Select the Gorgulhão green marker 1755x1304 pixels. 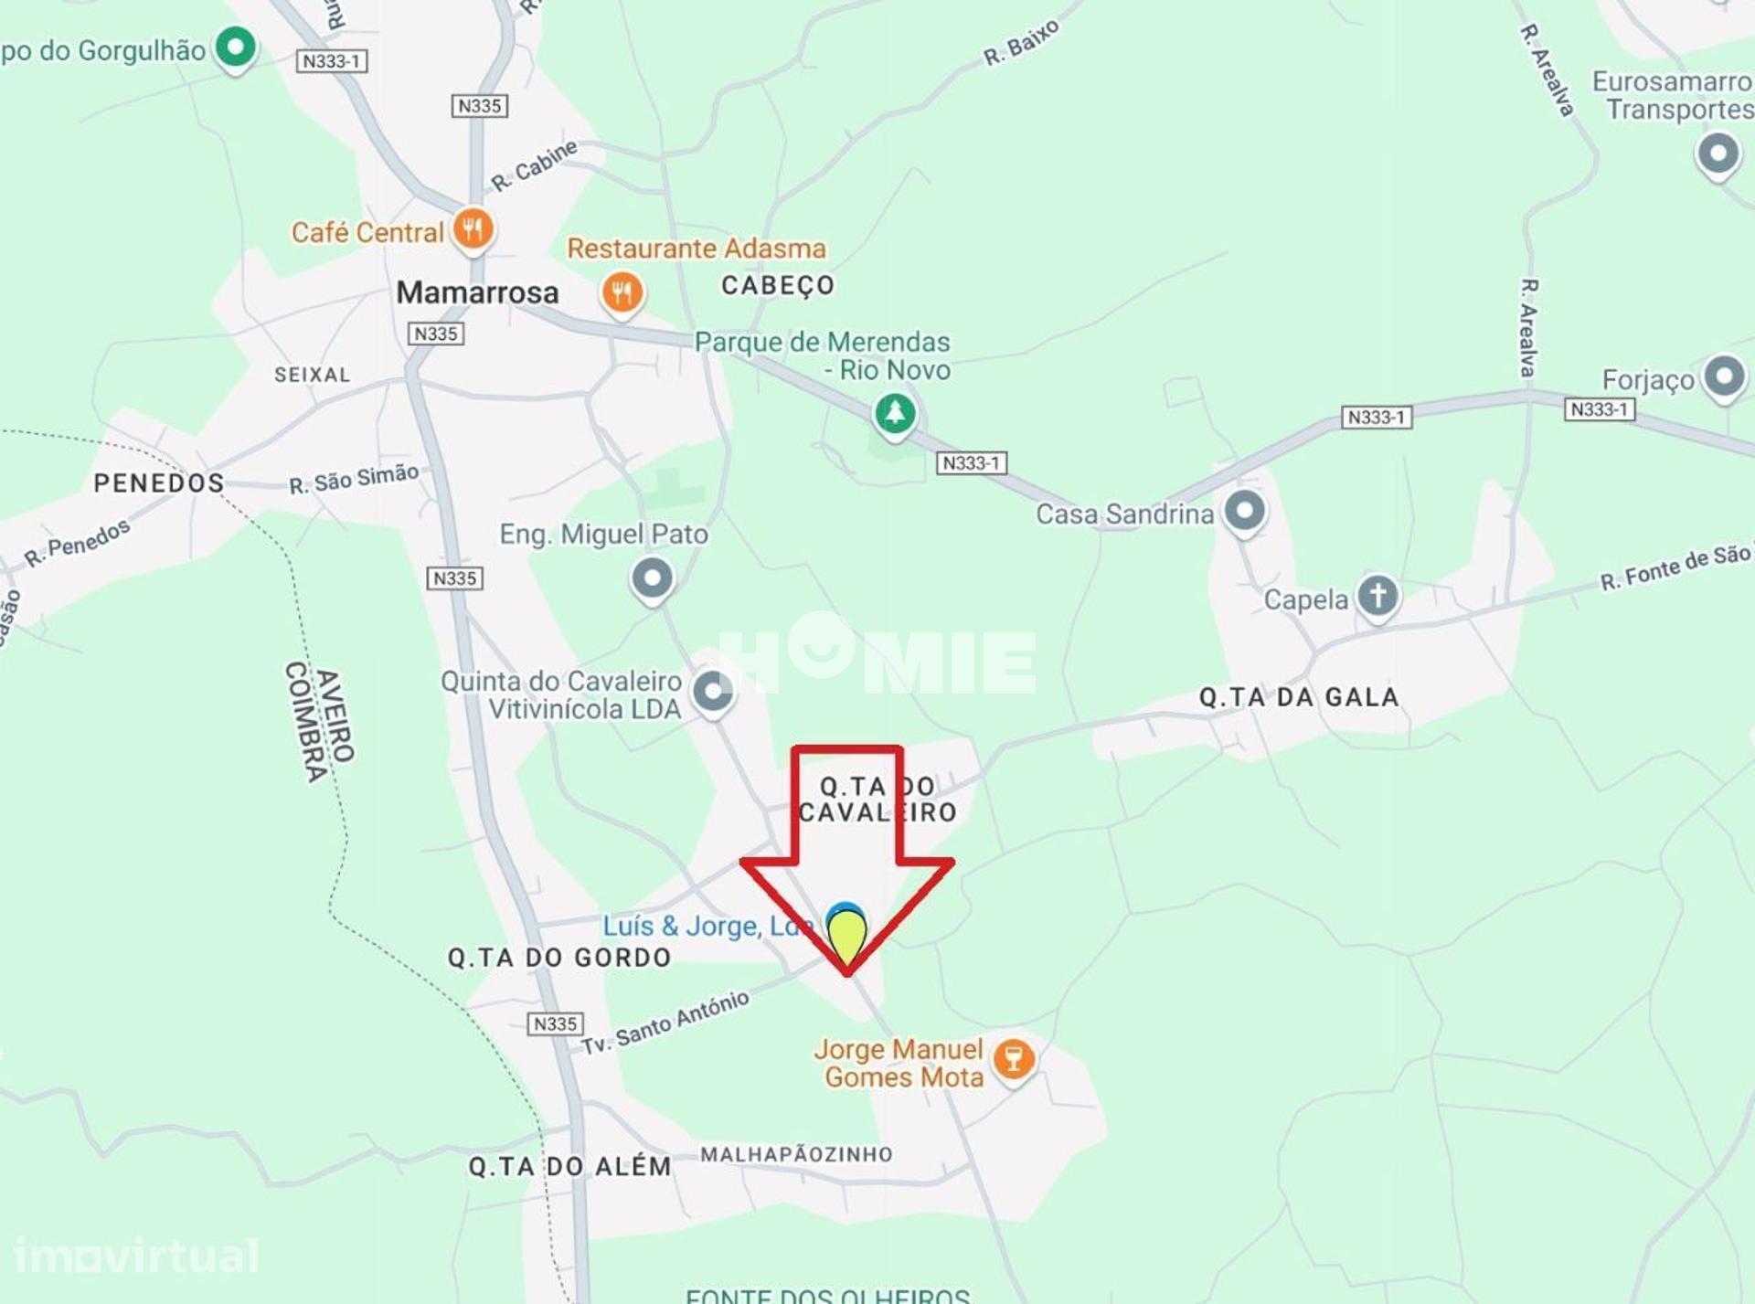(235, 48)
